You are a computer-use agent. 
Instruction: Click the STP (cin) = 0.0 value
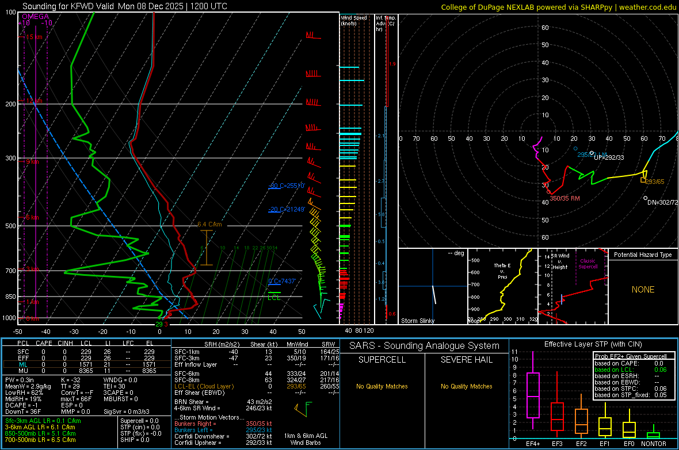(x=140, y=427)
